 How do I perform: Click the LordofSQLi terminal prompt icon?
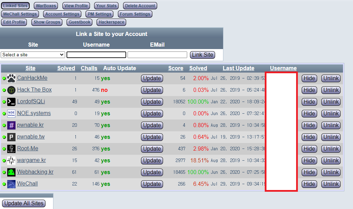point(11,102)
